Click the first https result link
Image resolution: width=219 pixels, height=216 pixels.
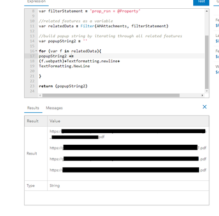128,134
